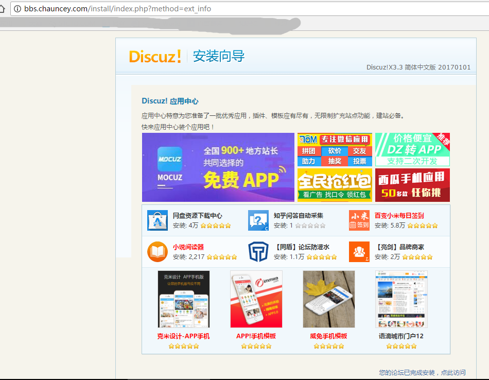The width and height of the screenshot is (489, 380).
Task: Click the star rating under 小说阅读器
Action: (222, 257)
